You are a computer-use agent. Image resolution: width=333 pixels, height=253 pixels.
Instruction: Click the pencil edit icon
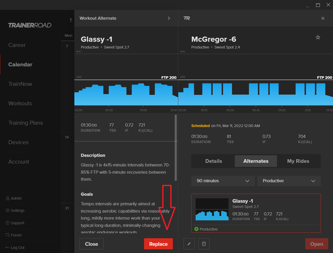pos(189,244)
